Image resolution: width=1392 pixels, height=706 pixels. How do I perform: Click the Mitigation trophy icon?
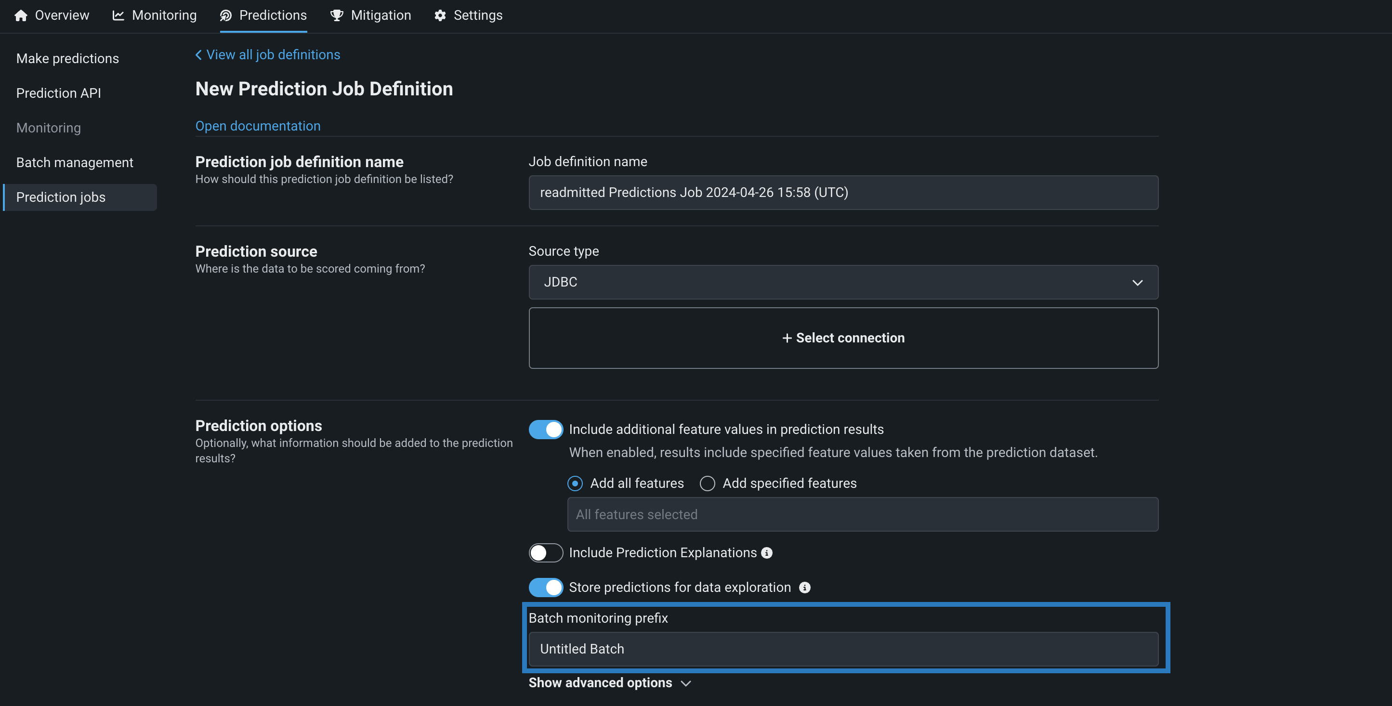pyautogui.click(x=337, y=16)
